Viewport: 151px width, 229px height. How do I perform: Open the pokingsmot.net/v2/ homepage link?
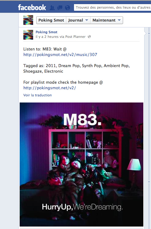tap(50, 88)
